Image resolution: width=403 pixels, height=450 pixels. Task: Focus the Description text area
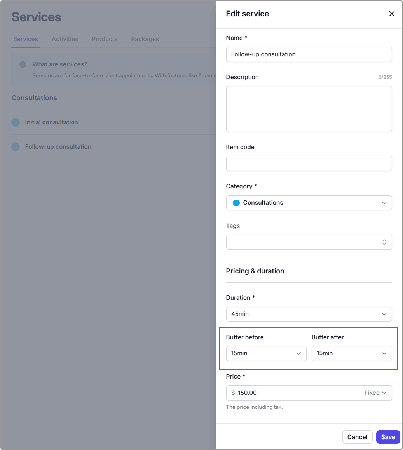pyautogui.click(x=309, y=109)
